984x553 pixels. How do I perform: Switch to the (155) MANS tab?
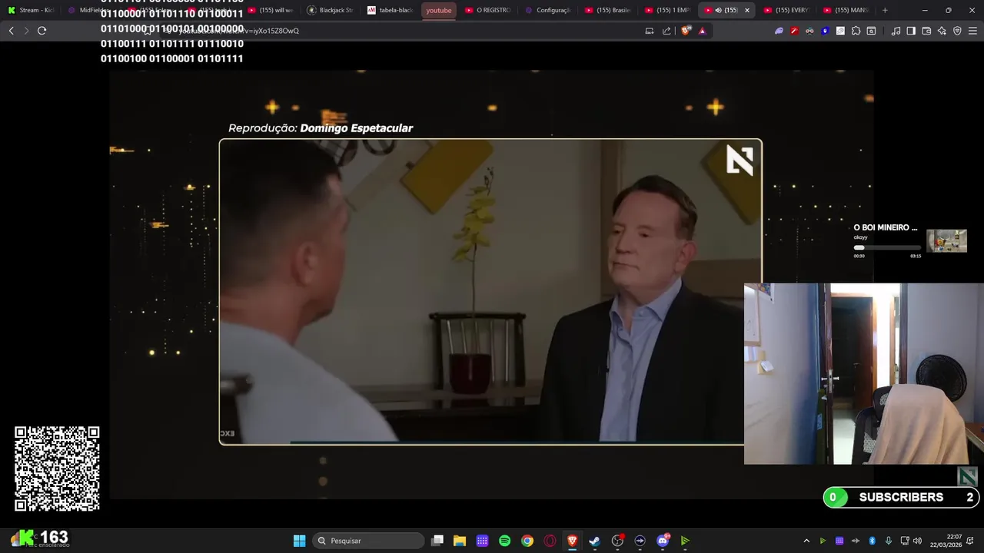coord(846,10)
